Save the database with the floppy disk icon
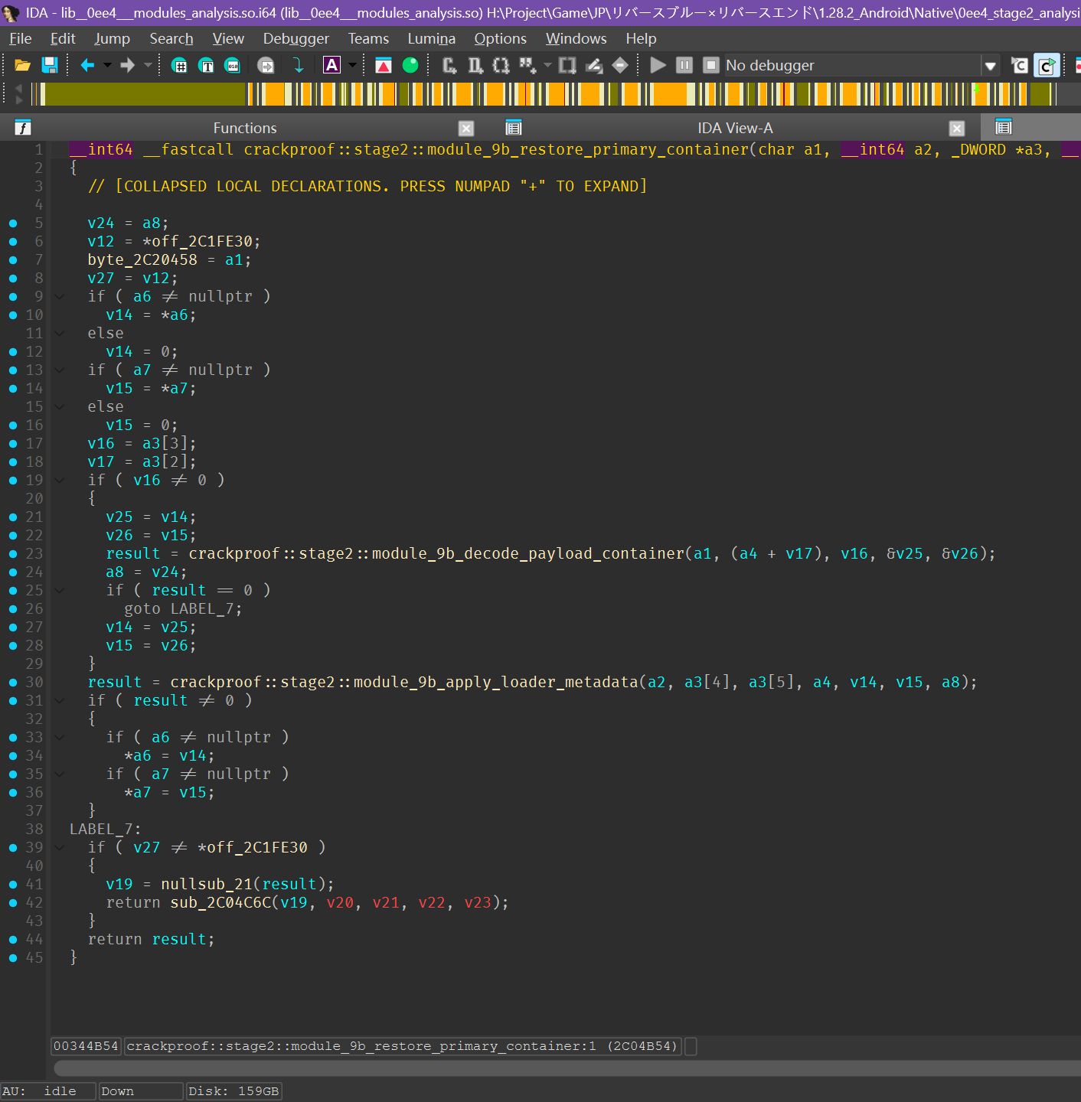 coord(49,66)
